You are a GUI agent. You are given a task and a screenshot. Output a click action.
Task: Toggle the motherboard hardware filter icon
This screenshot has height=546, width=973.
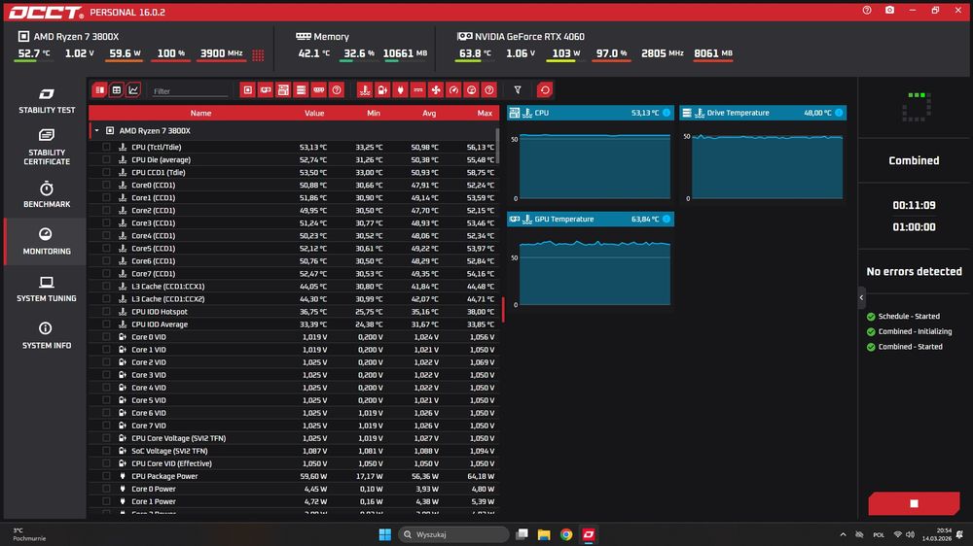point(283,90)
